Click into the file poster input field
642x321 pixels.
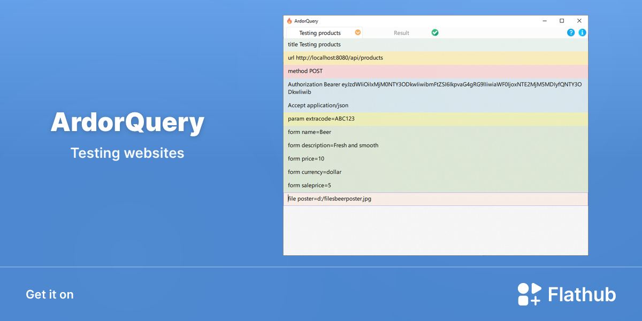click(x=435, y=199)
